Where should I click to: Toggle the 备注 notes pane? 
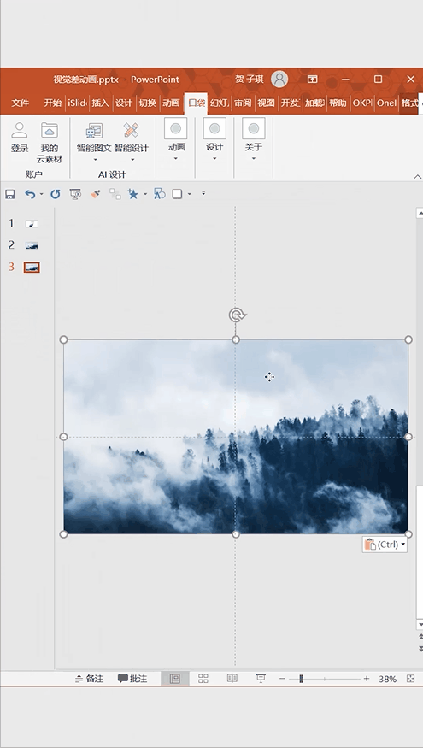coord(89,679)
